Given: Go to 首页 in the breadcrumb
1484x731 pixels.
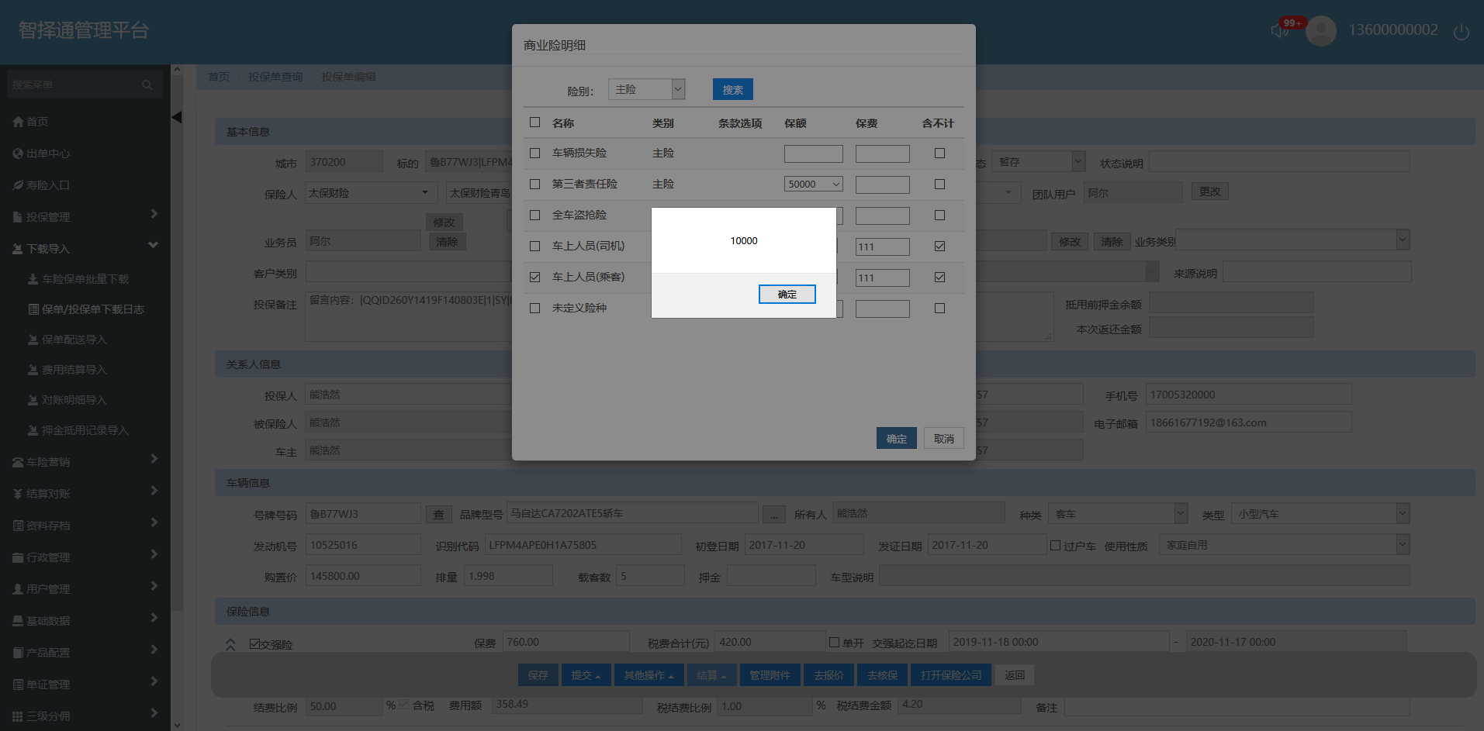Looking at the screenshot, I should (219, 77).
